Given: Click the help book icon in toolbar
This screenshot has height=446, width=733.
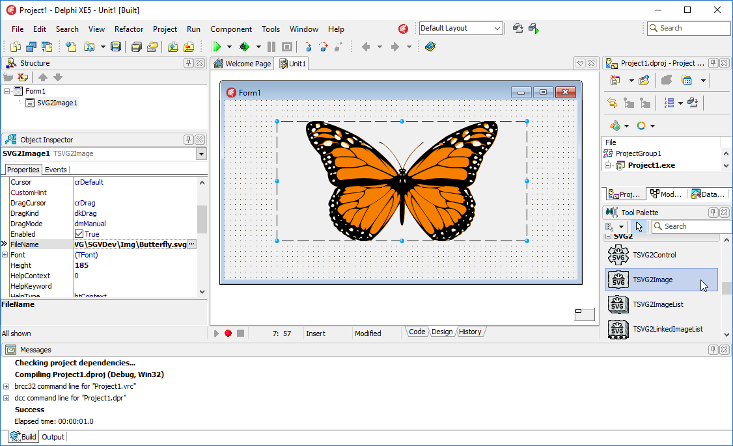Looking at the screenshot, I should [430, 47].
